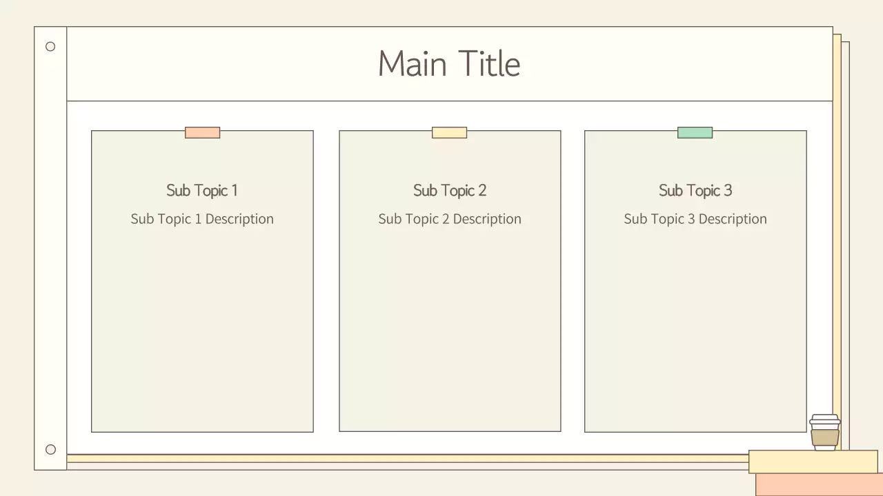Select the yellow block under the coffee cup
The width and height of the screenshot is (883, 496).
point(813,462)
